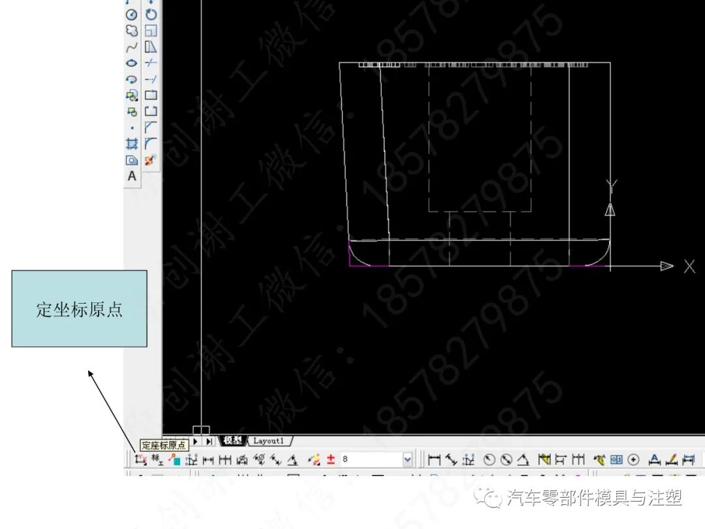
Task: Activate the Extend modify tool
Action: (151, 79)
